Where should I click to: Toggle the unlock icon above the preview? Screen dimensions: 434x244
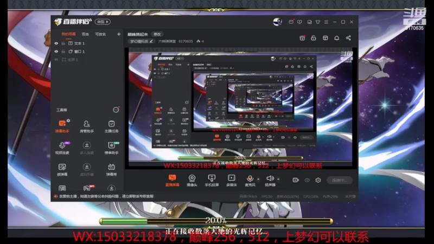pos(314,38)
